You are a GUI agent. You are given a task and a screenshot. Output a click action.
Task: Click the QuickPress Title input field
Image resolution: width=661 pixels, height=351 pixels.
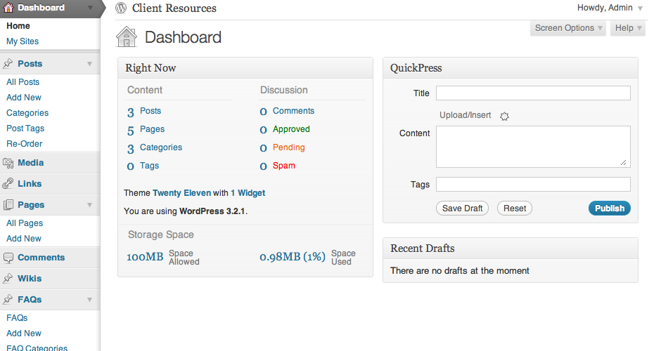click(x=533, y=93)
